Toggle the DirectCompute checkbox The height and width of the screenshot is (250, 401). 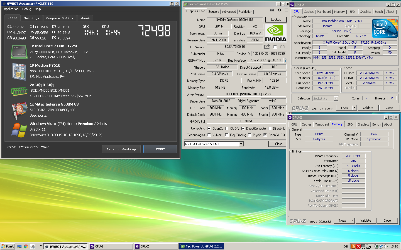tap(243, 129)
